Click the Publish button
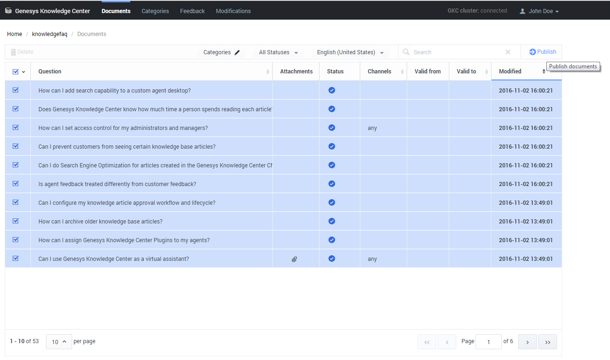The image size is (610, 360). [x=543, y=52]
